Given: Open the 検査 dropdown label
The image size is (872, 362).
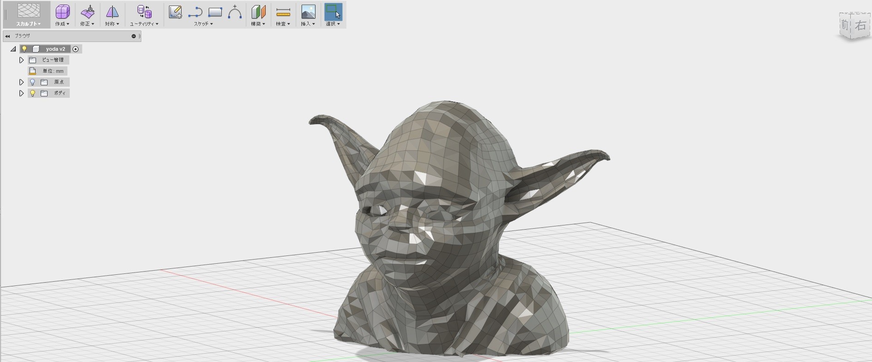Looking at the screenshot, I should 283,24.
